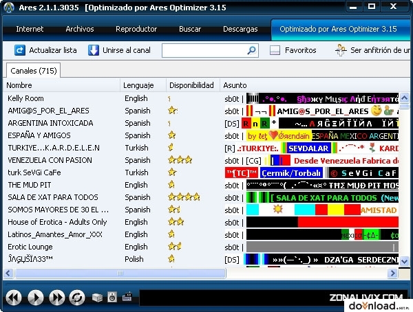Click the speaker volume icon

tap(112, 297)
